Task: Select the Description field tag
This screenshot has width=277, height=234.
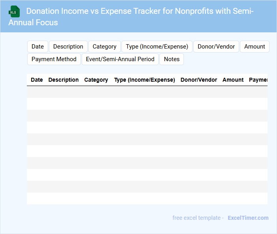Action: [x=68, y=47]
